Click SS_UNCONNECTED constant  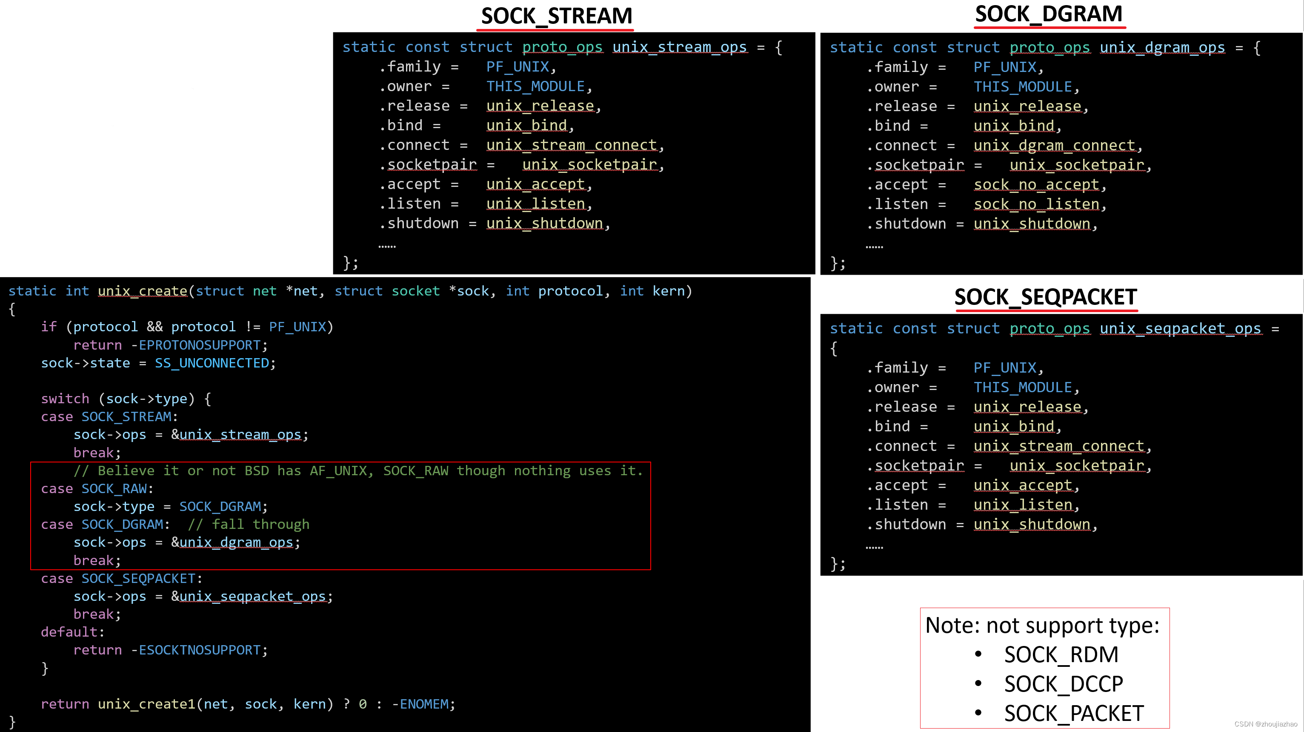click(x=212, y=363)
